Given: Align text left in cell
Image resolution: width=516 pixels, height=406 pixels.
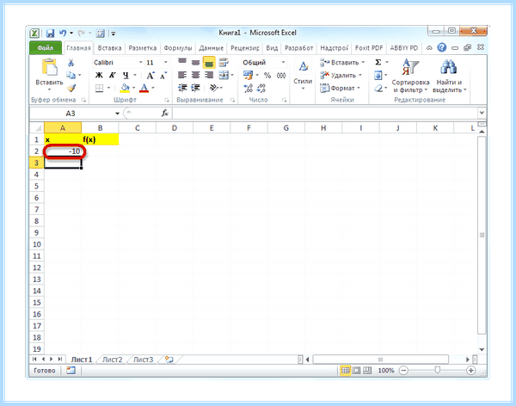Looking at the screenshot, I should point(182,75).
